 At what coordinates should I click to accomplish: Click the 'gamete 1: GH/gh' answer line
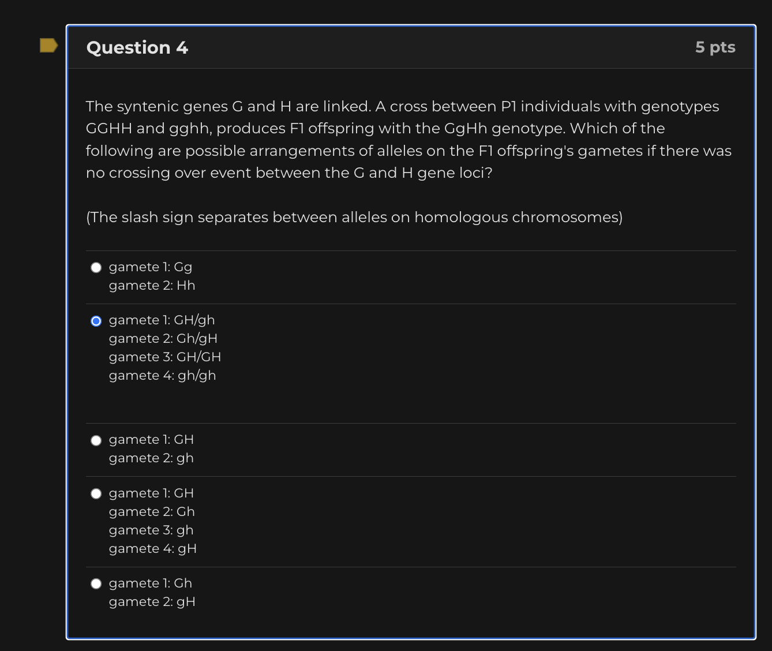pos(162,320)
